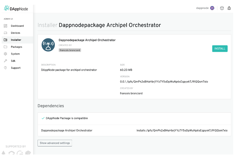Click the DAppNode logo

16,8
